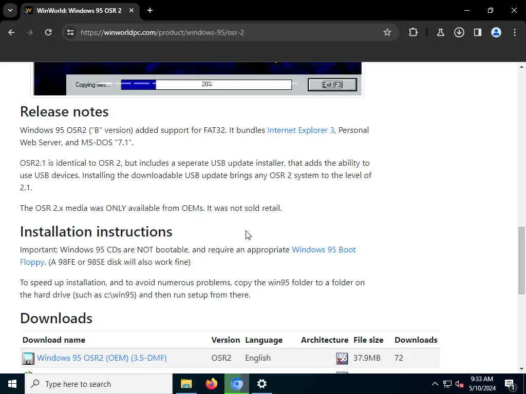Open the Chrome three-dot menu
This screenshot has width=526, height=394.
coord(515,32)
